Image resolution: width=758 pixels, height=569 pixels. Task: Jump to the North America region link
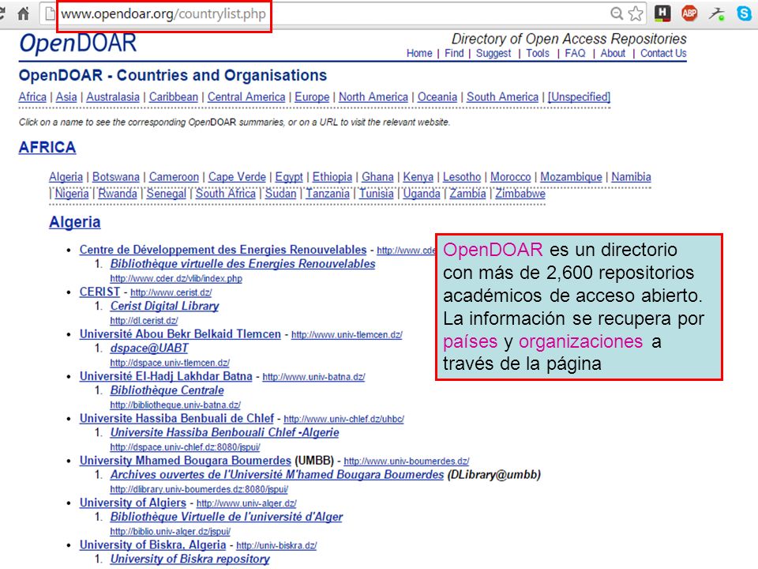[x=373, y=96]
